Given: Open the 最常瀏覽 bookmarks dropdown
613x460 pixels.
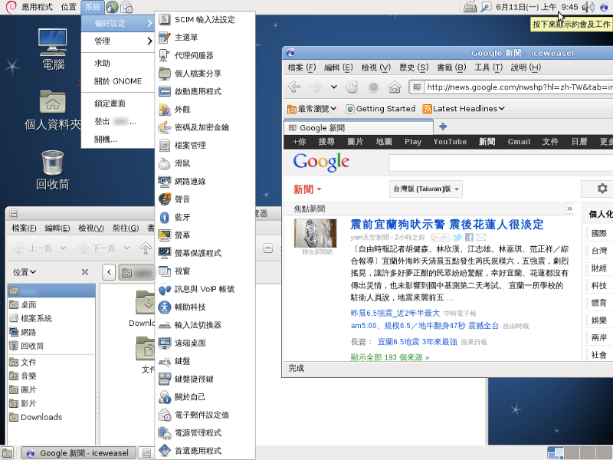Looking at the screenshot, I should coord(312,109).
